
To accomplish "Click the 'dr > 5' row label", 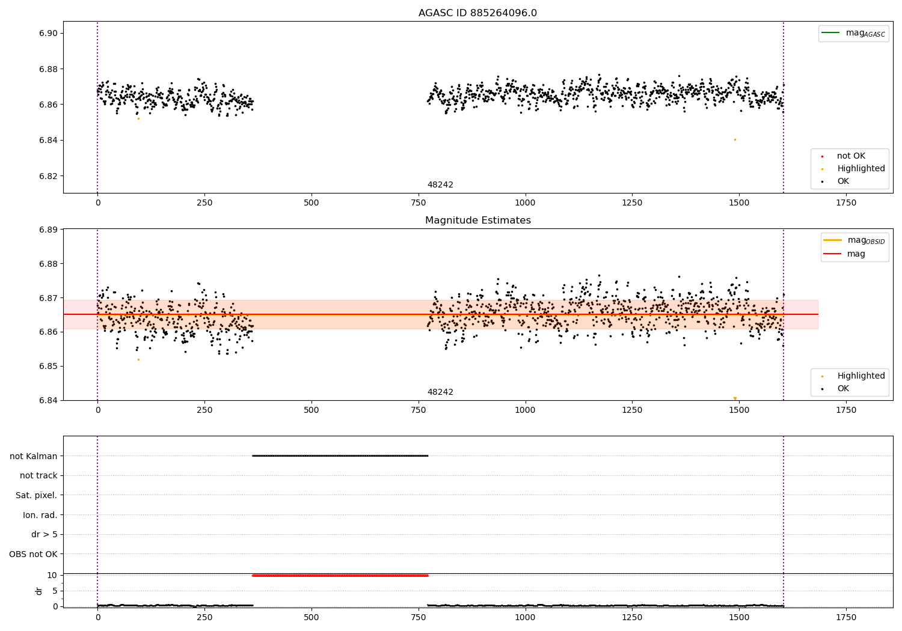I will coord(44,535).
